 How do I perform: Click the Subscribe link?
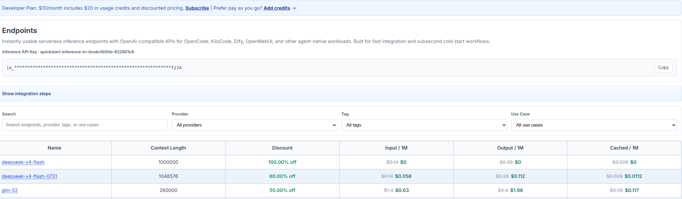pos(197,8)
